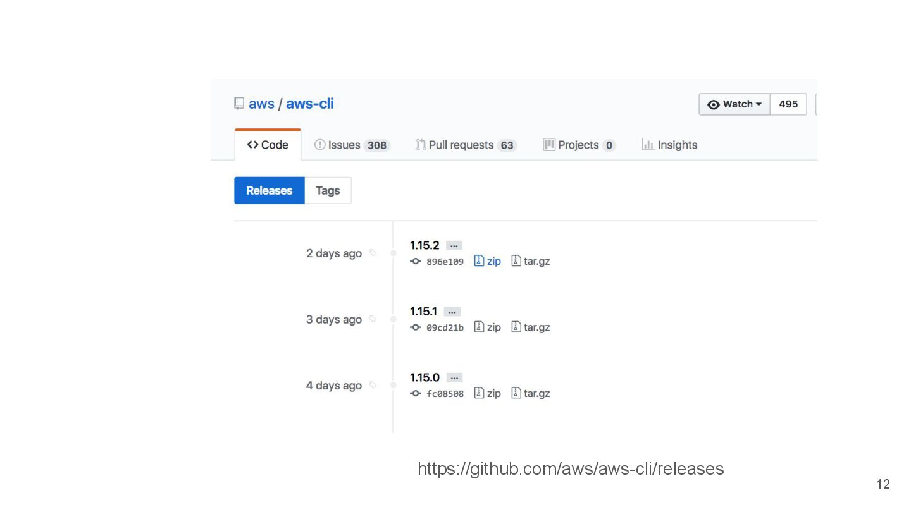Expand the ellipsis next to 1.15.1
This screenshot has height=512, width=911.
(x=452, y=312)
